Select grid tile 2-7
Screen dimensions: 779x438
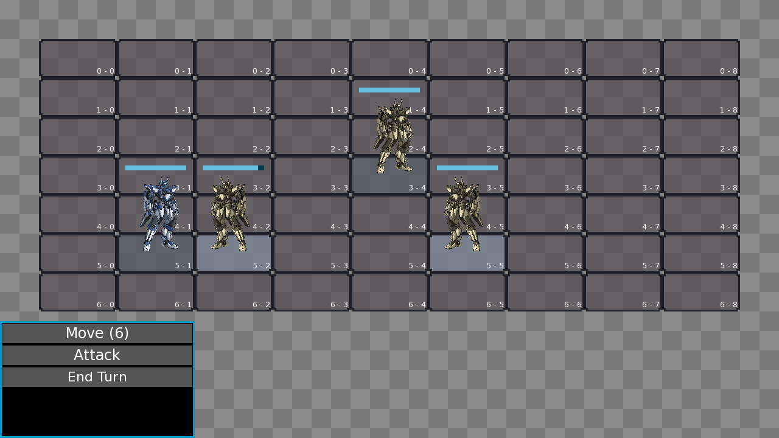click(x=623, y=136)
